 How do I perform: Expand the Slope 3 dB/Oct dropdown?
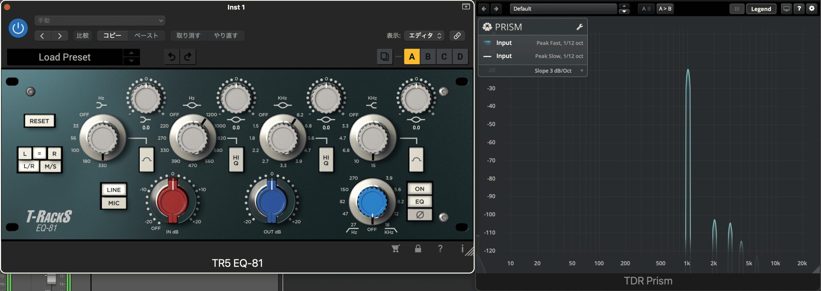coord(557,71)
